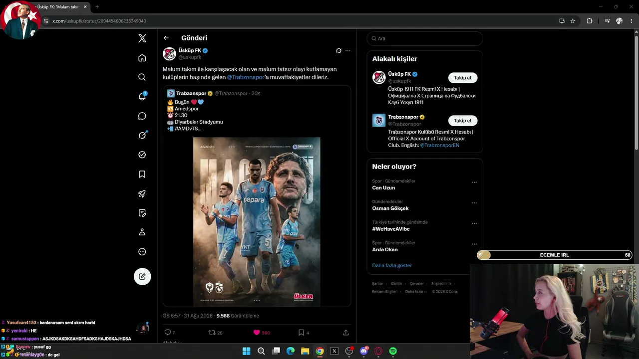Open the Chrome extensions puzzle icon
Viewport: 639px width, 359px height.
[x=590, y=21]
